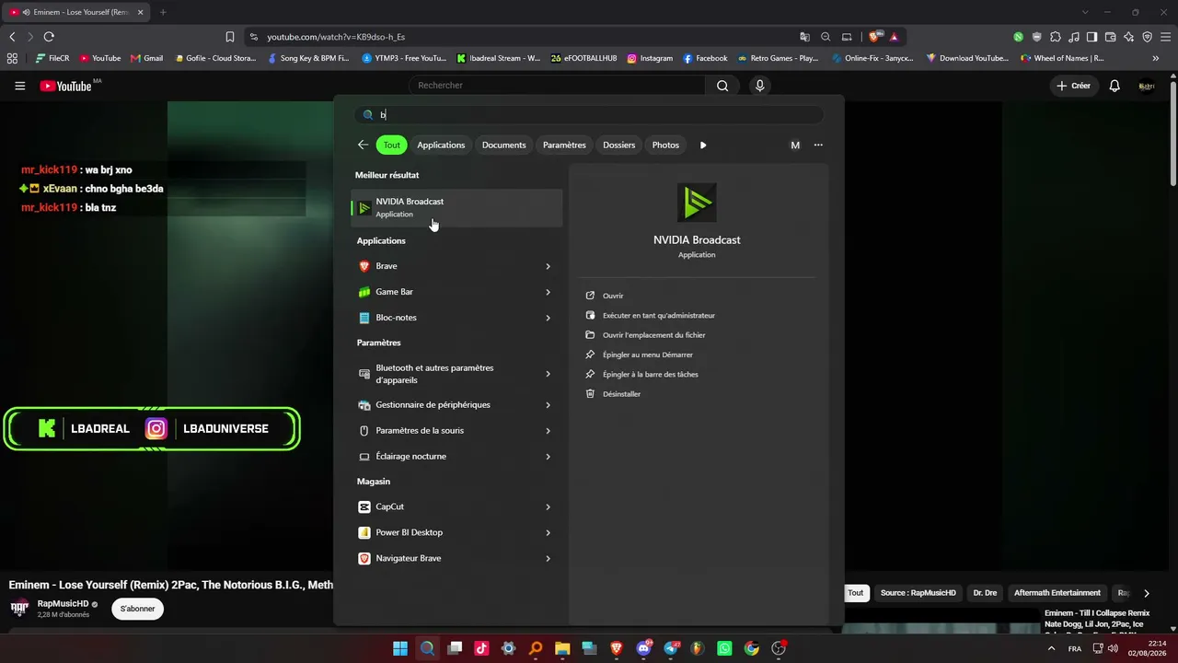Click Désinstaller for NVIDIA Broadcast
Image resolution: width=1178 pixels, height=663 pixels.
pyautogui.click(x=621, y=394)
